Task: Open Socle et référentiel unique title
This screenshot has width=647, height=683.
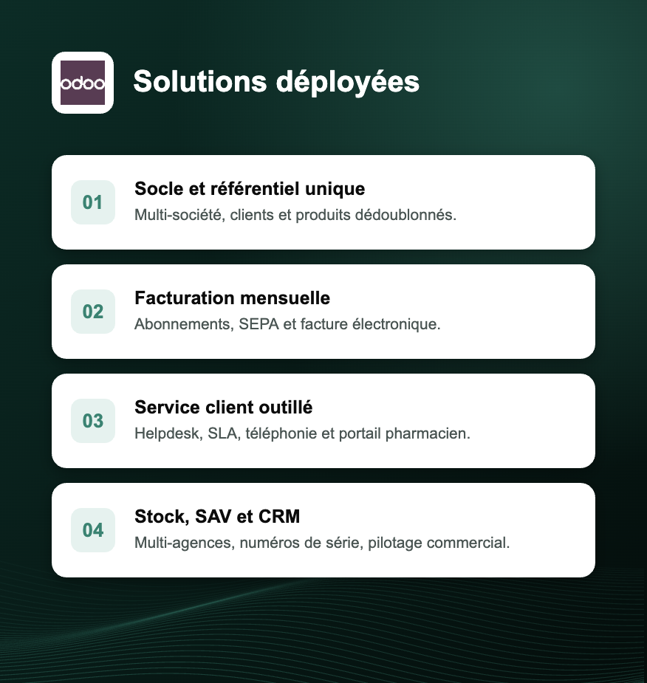Action: [x=250, y=189]
